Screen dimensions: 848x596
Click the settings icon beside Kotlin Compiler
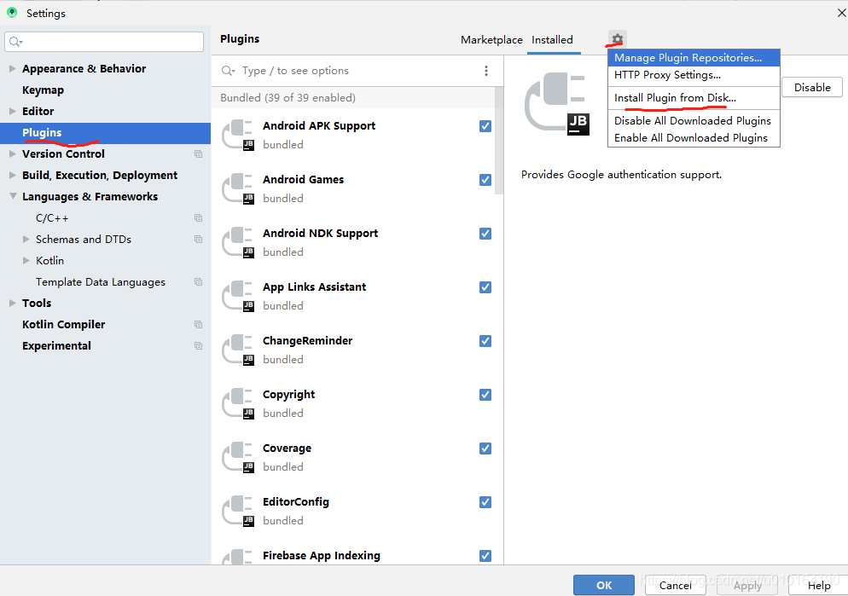(198, 324)
